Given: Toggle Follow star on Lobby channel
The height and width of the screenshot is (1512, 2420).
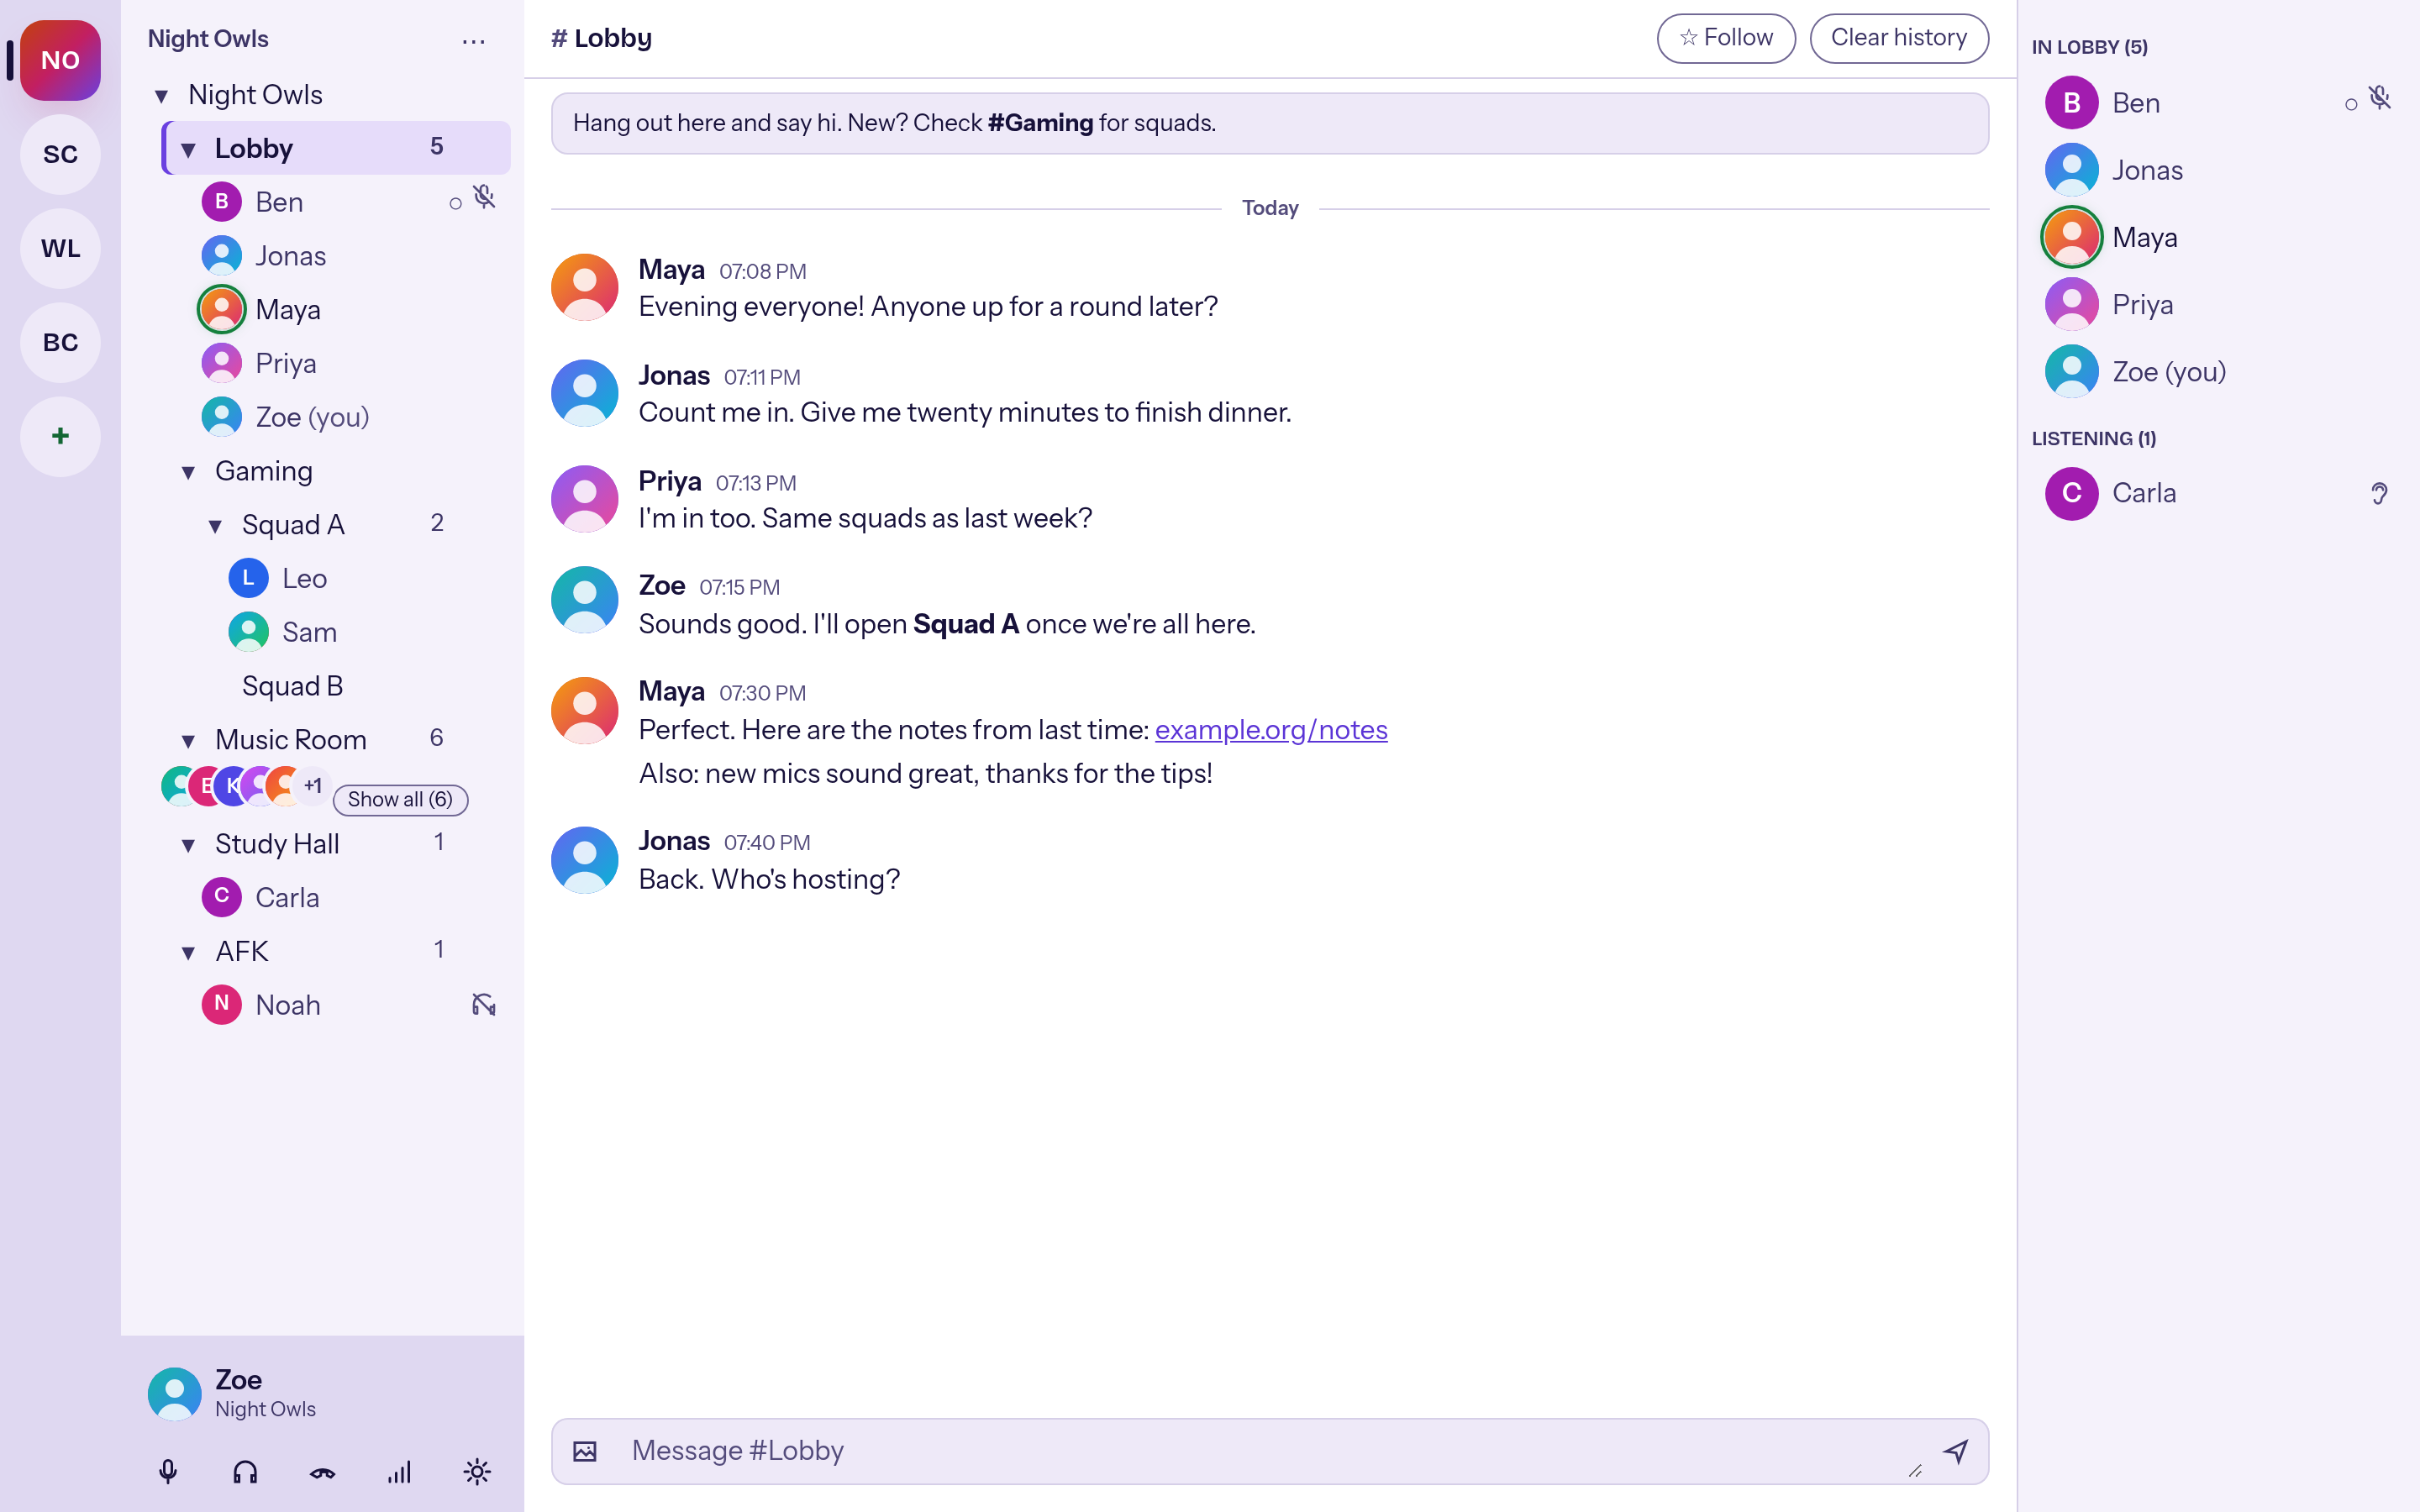Looking at the screenshot, I should [1726, 38].
